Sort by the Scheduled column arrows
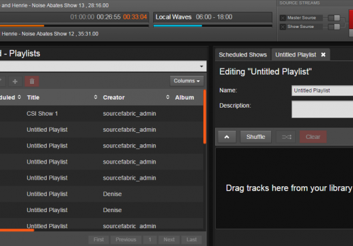353x246 pixels. [x=19, y=97]
